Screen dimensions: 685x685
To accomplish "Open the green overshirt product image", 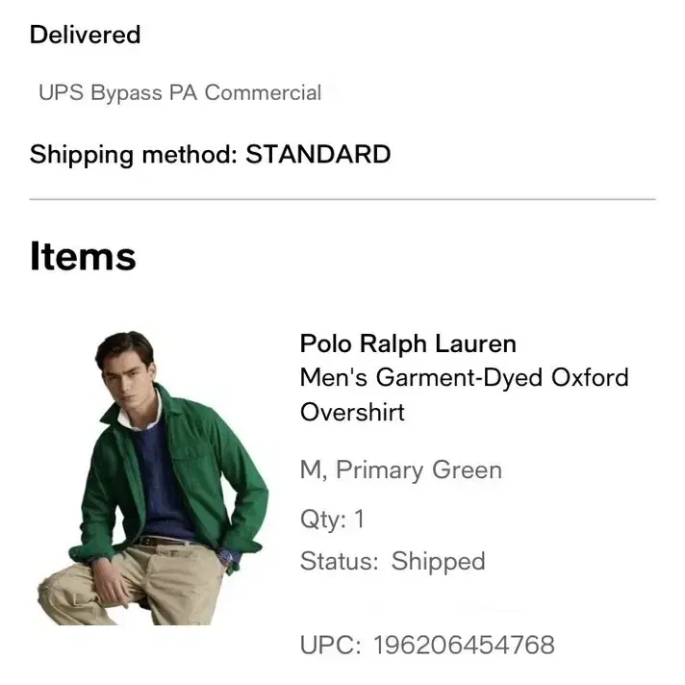I will [x=153, y=478].
